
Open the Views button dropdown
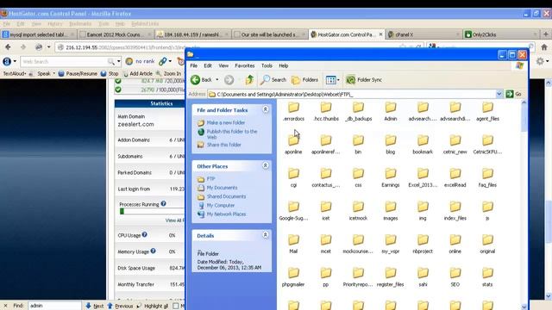pos(338,80)
